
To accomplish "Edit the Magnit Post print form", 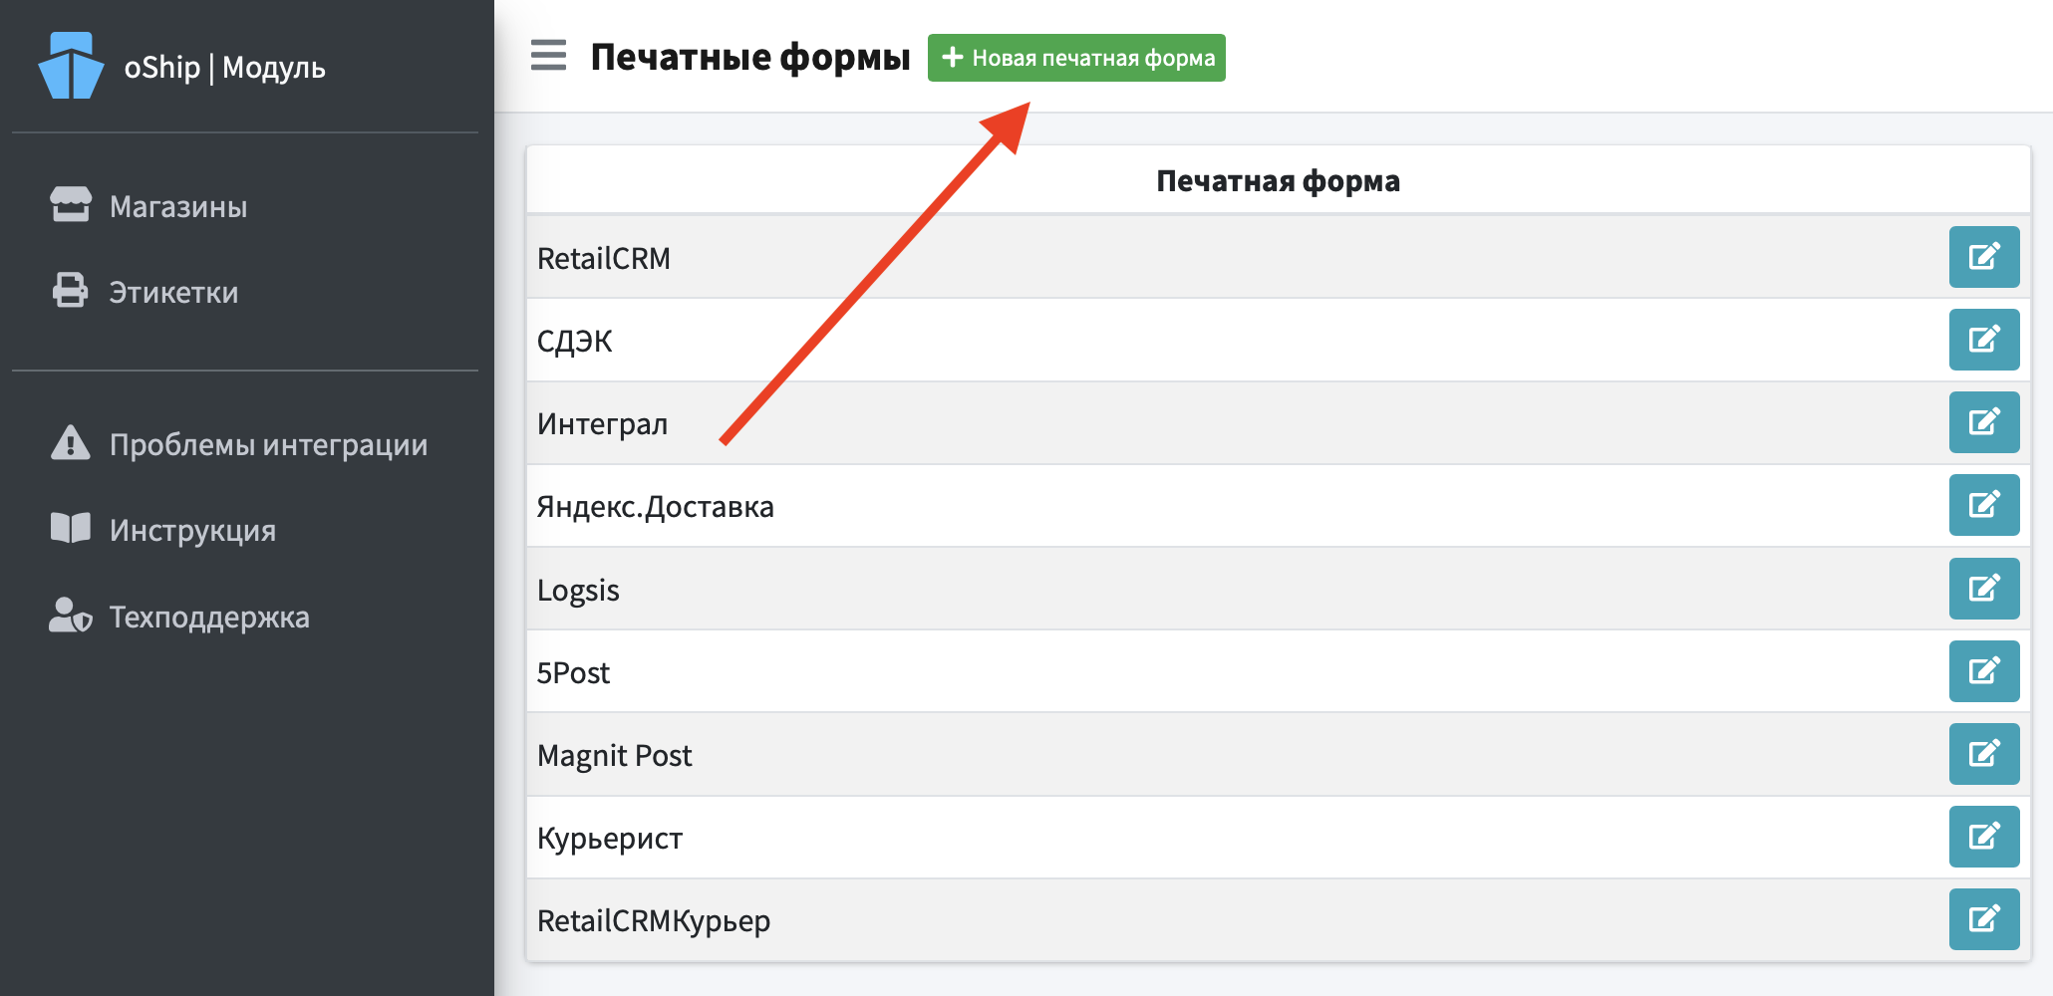I will (1984, 754).
